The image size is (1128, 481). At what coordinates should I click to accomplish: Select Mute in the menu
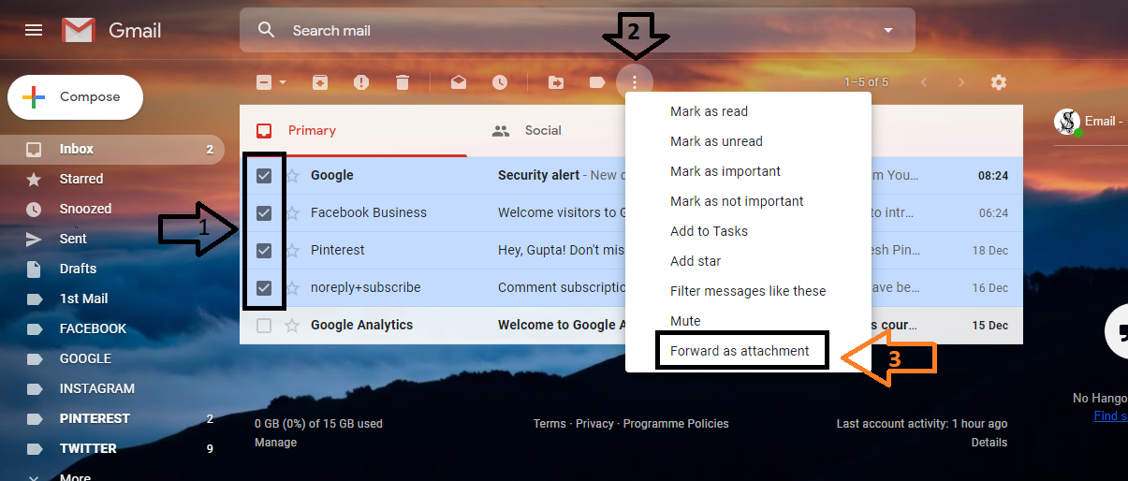point(749,321)
